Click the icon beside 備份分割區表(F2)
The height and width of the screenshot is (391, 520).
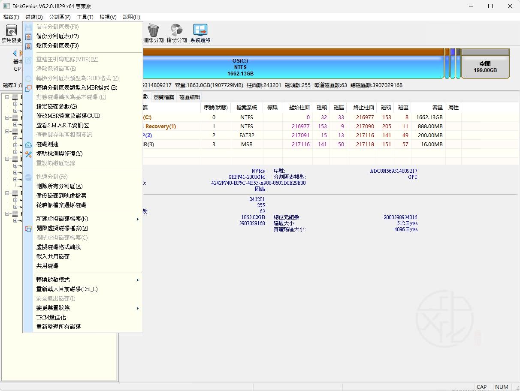pyautogui.click(x=28, y=36)
